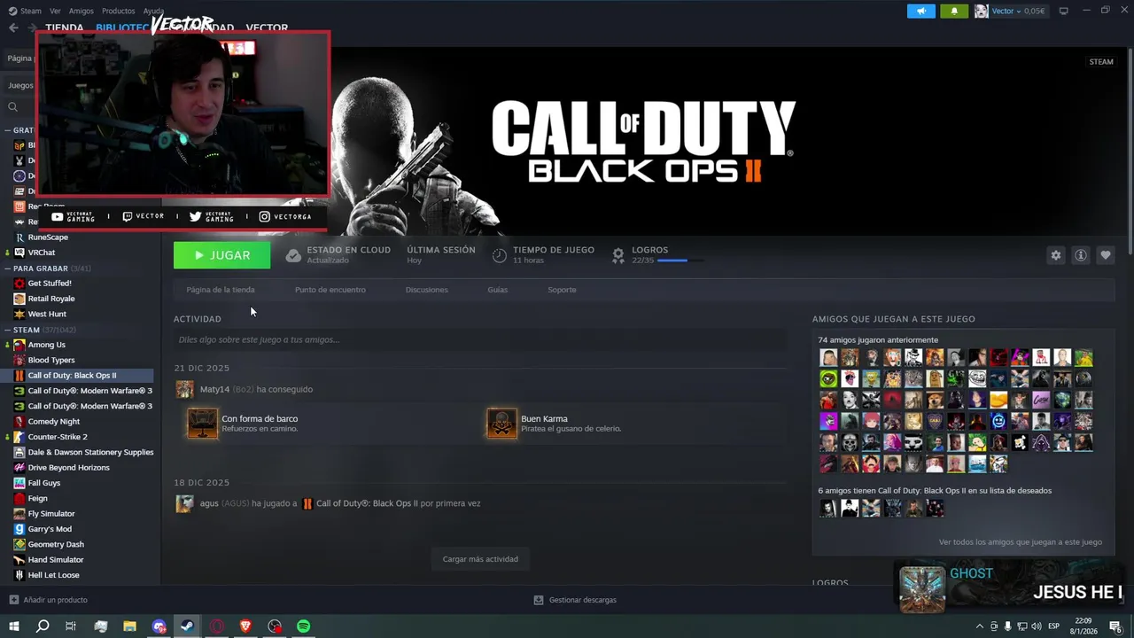Image resolution: width=1134 pixels, height=638 pixels.
Task: Show game info via the info icon
Action: pos(1080,255)
